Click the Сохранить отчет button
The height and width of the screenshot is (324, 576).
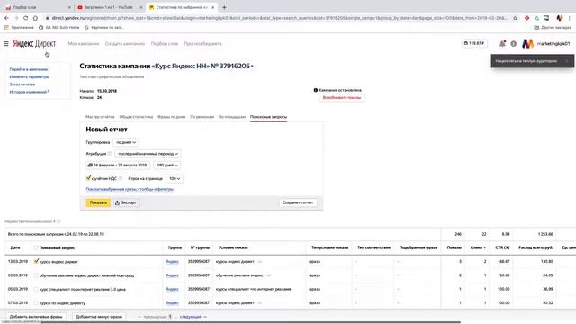[x=298, y=202]
